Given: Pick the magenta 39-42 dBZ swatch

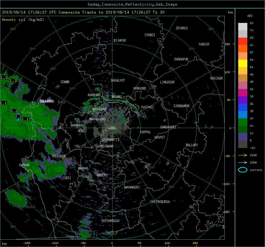Looking at the screenshot, I should click(243, 93).
